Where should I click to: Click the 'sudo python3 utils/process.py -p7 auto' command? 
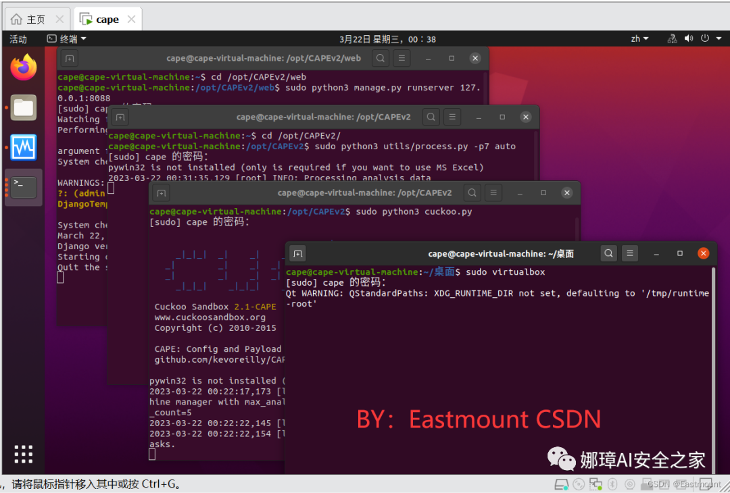[x=415, y=146]
